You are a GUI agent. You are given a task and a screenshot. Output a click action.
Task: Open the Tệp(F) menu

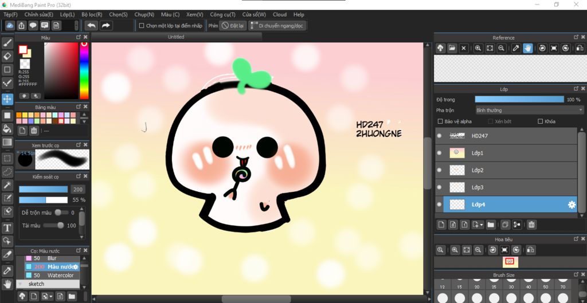[x=10, y=14]
